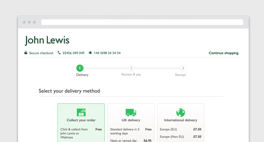Click the Select your delivery method heading
This screenshot has width=264, height=142.
pyautogui.click(x=69, y=91)
